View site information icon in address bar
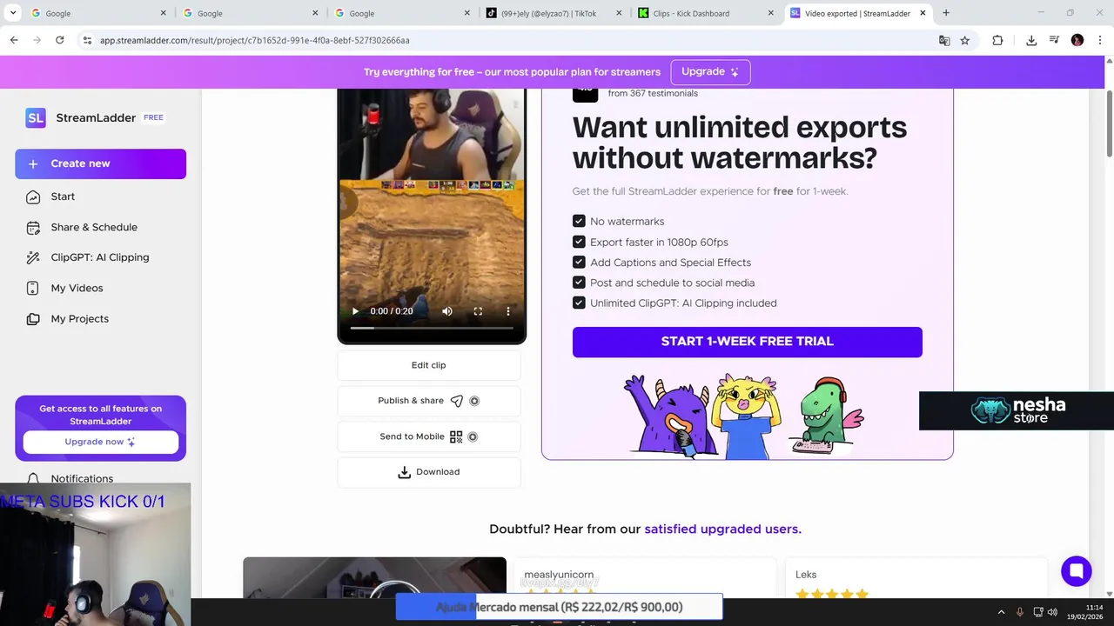This screenshot has height=626, width=1114. click(x=87, y=40)
